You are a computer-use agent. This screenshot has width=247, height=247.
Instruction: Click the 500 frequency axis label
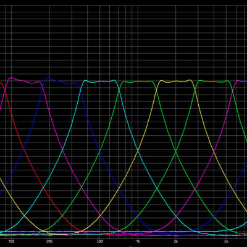pos(99,241)
